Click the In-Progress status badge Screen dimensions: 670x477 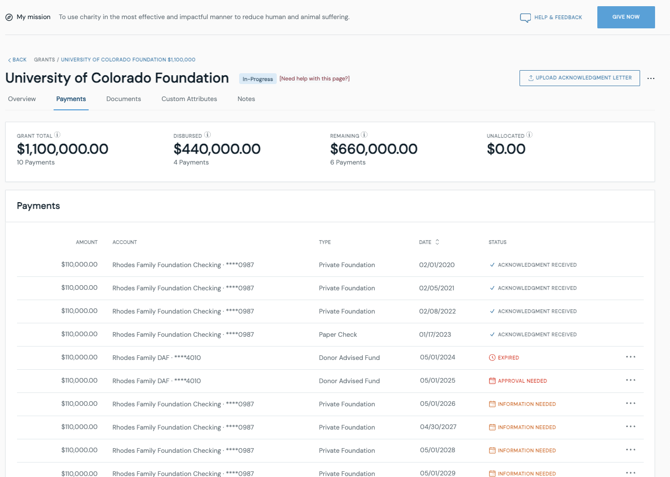click(x=258, y=79)
